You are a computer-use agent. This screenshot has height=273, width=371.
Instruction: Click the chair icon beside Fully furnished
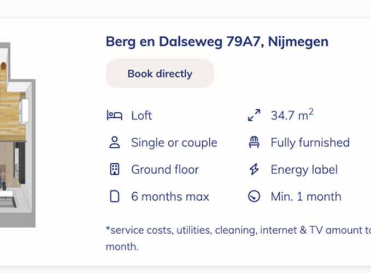pyautogui.click(x=254, y=143)
